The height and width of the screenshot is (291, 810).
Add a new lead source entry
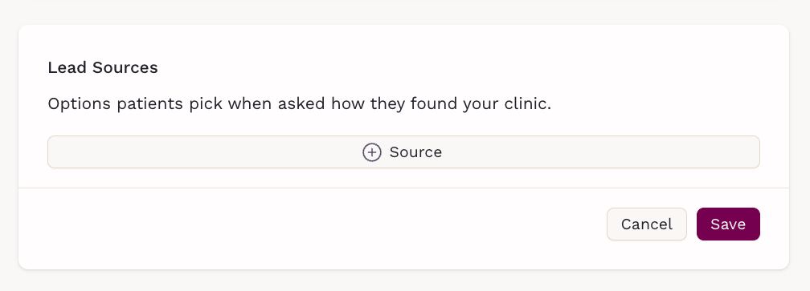click(x=403, y=152)
